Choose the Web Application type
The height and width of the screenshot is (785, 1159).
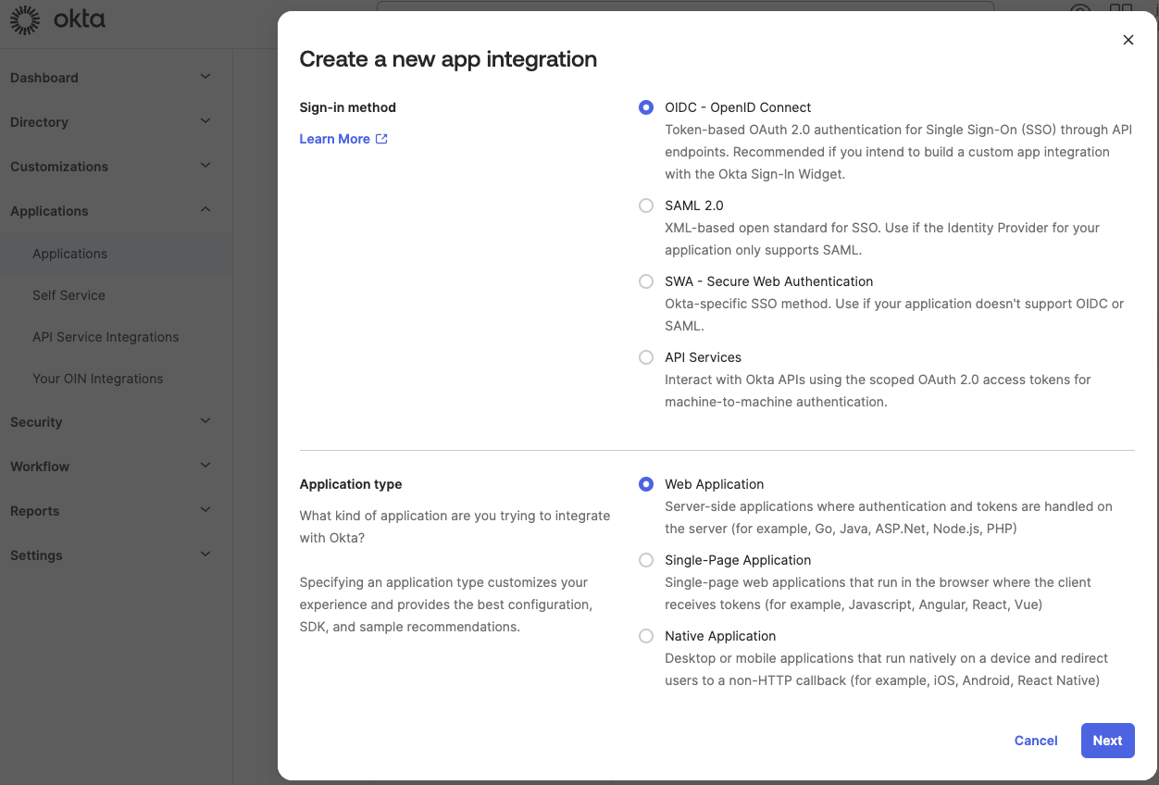coord(646,484)
